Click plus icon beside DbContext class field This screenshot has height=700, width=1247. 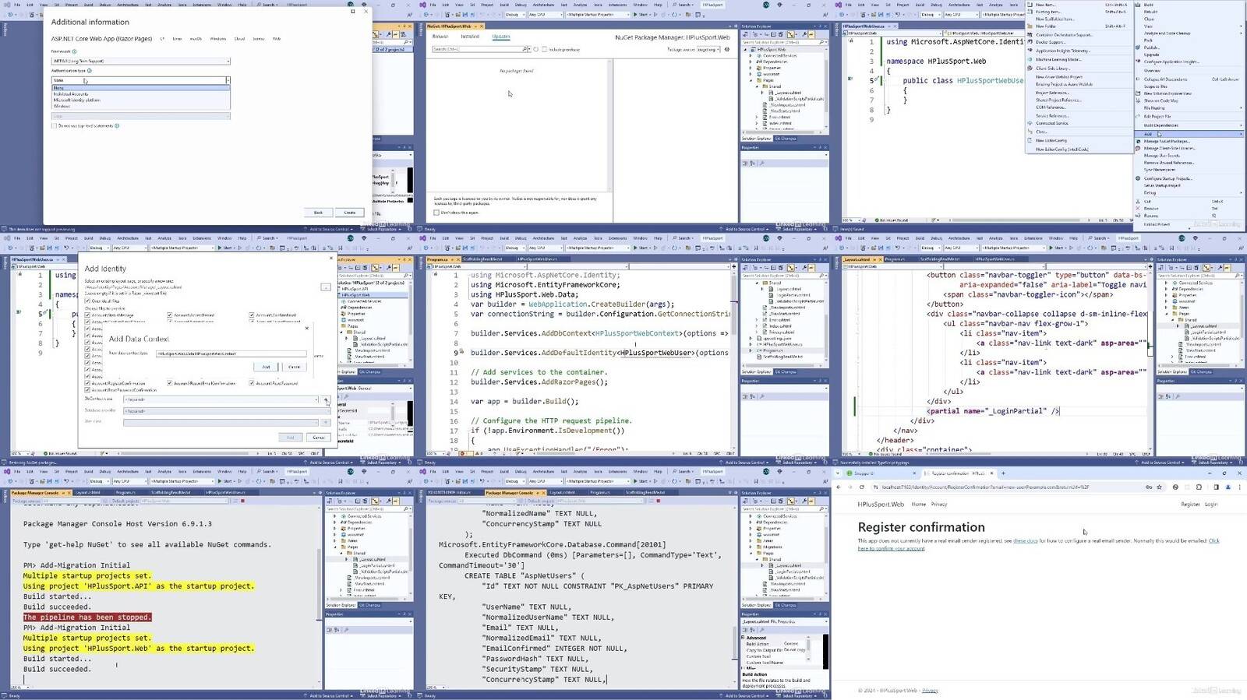tap(326, 399)
